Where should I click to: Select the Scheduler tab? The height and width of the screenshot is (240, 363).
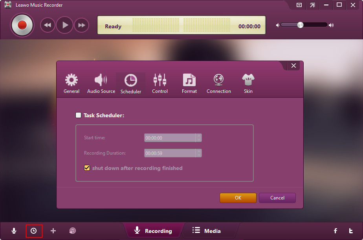[131, 84]
